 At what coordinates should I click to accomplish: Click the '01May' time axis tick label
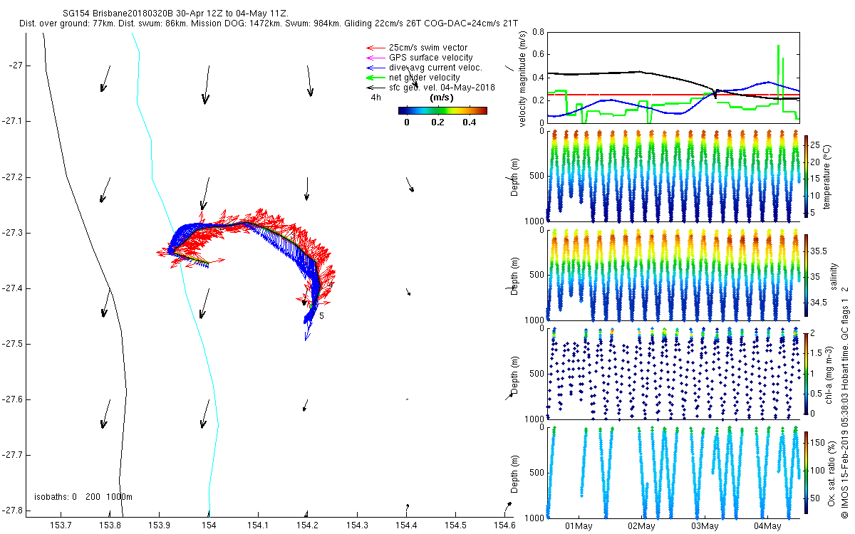pyautogui.click(x=579, y=526)
